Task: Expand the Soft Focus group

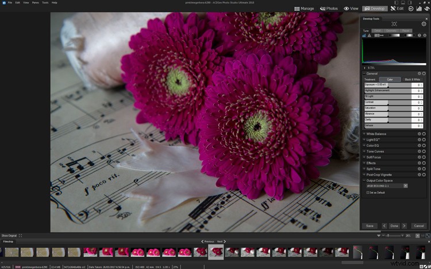Action: [x=364, y=157]
